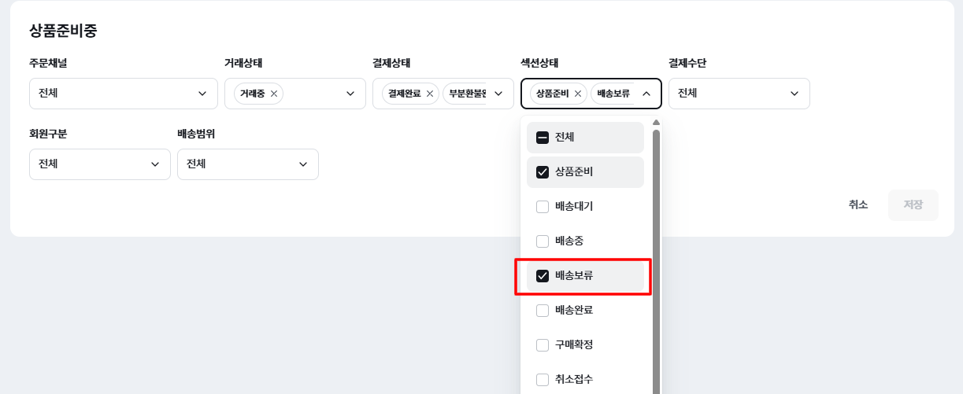This screenshot has height=394, width=963.
Task: Uncheck the 배송보류 option
Action: click(543, 276)
